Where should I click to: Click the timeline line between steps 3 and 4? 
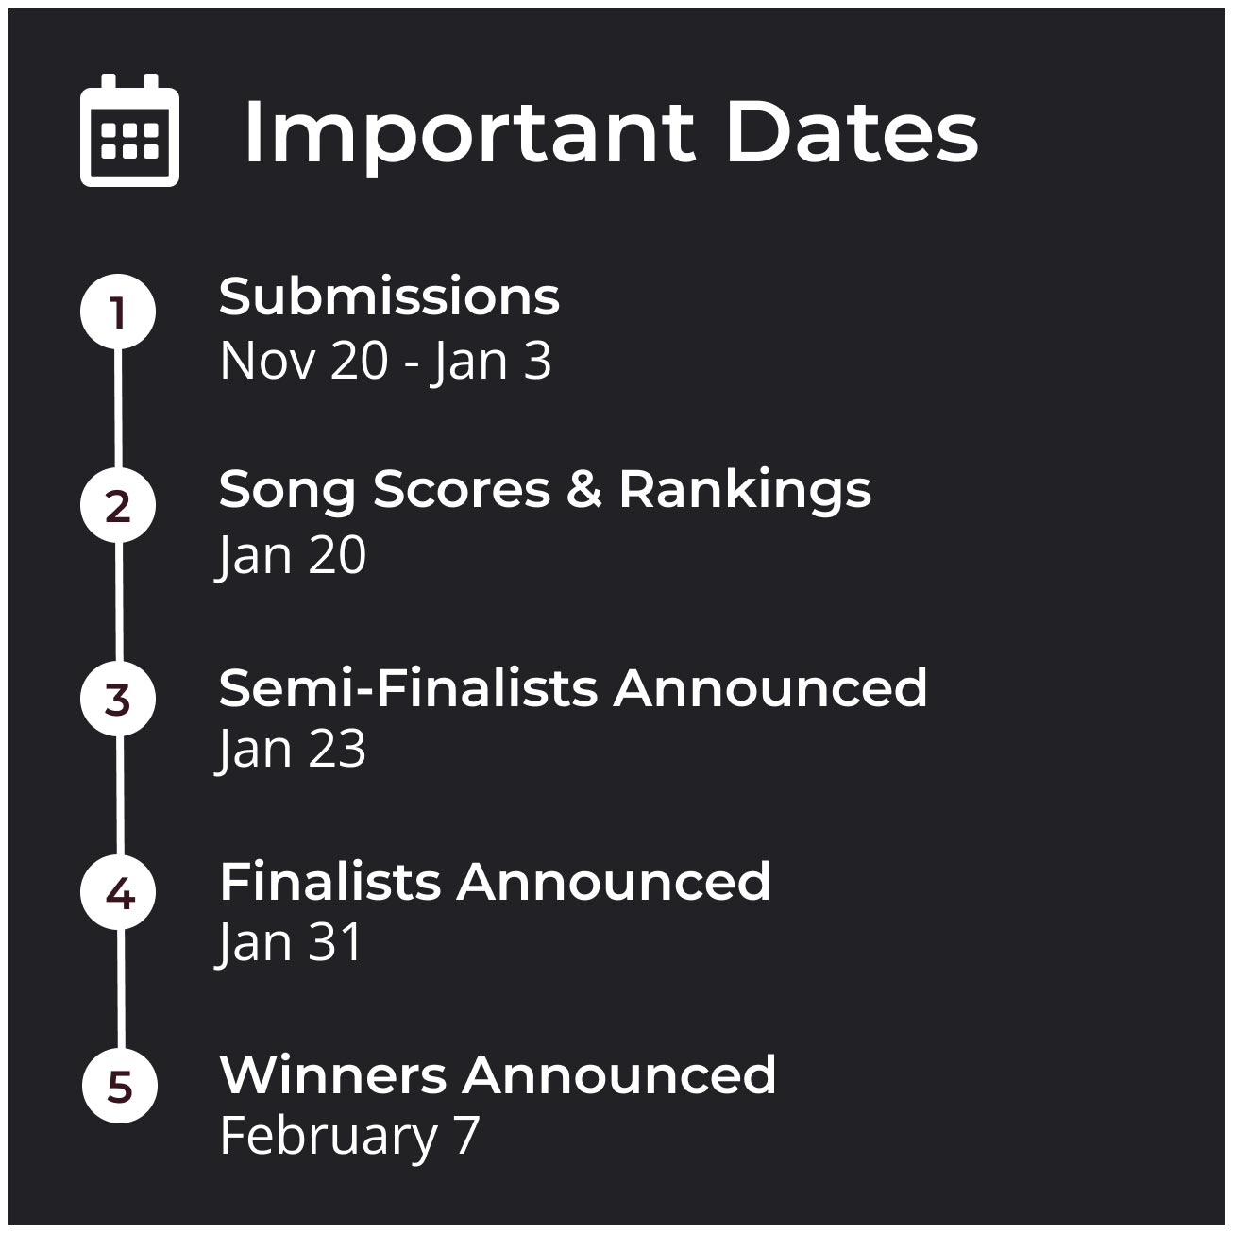(119, 796)
